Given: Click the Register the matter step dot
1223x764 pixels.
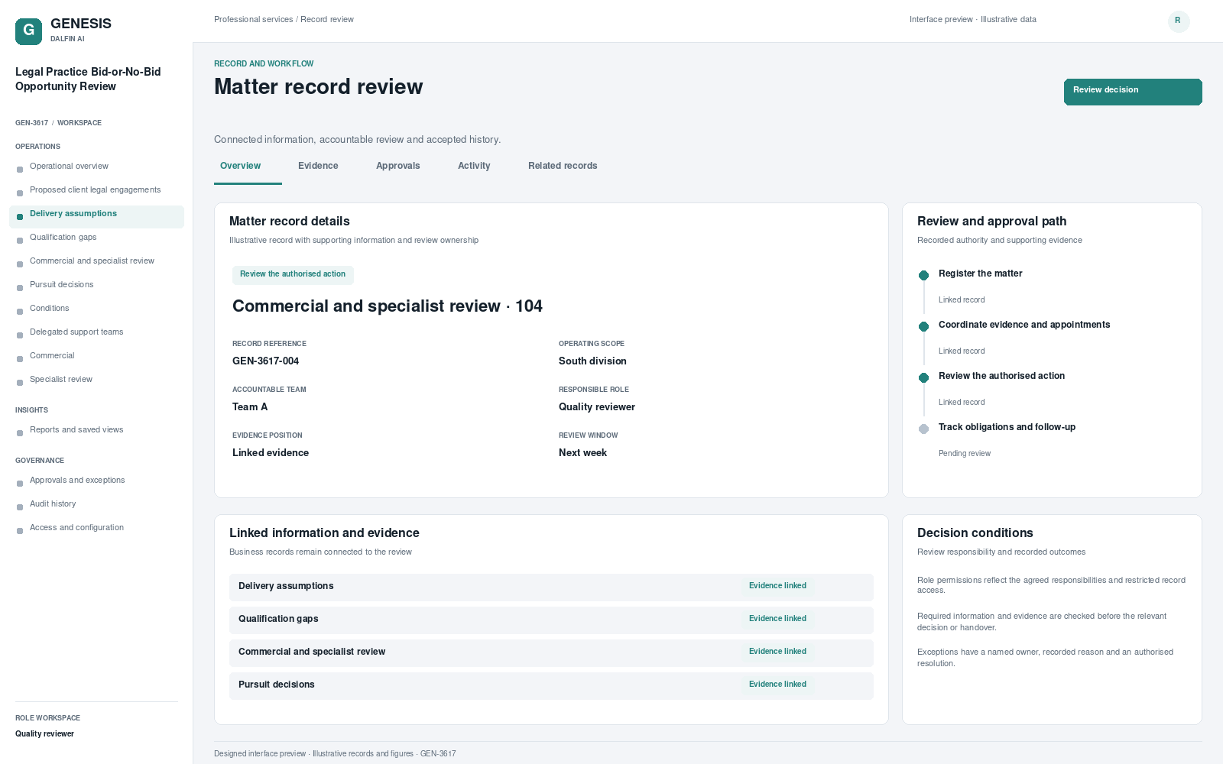Looking at the screenshot, I should point(923,275).
